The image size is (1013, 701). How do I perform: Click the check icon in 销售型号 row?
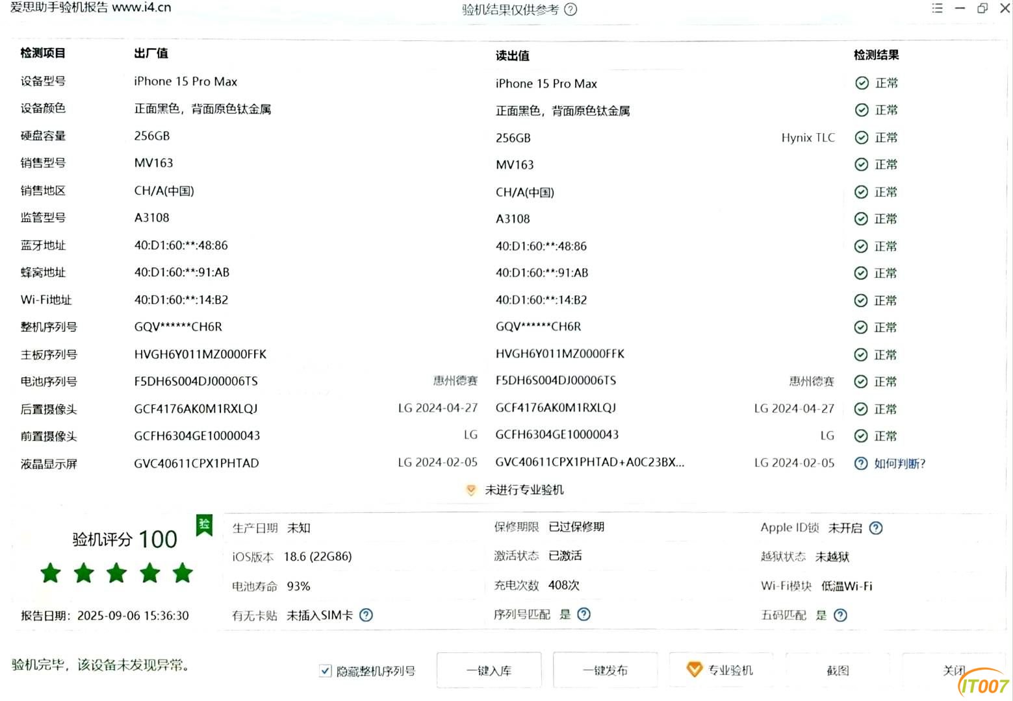click(x=862, y=165)
